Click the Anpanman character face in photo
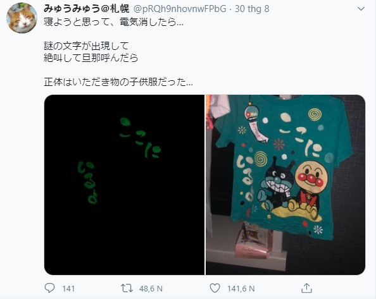This screenshot has height=299, width=376. (x=310, y=176)
